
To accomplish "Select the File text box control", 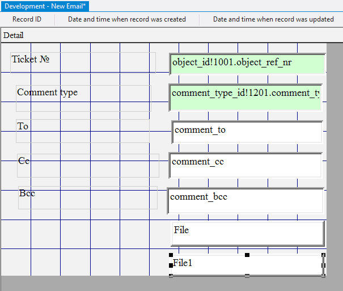I will pos(247,233).
